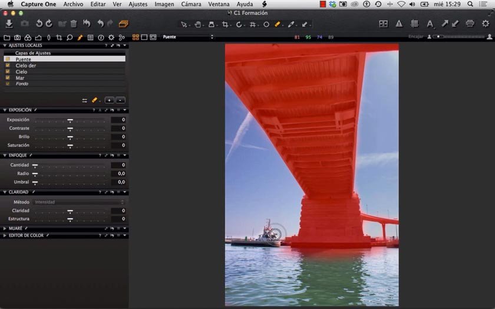
Task: Remove layer with the minus button
Action: tap(120, 100)
